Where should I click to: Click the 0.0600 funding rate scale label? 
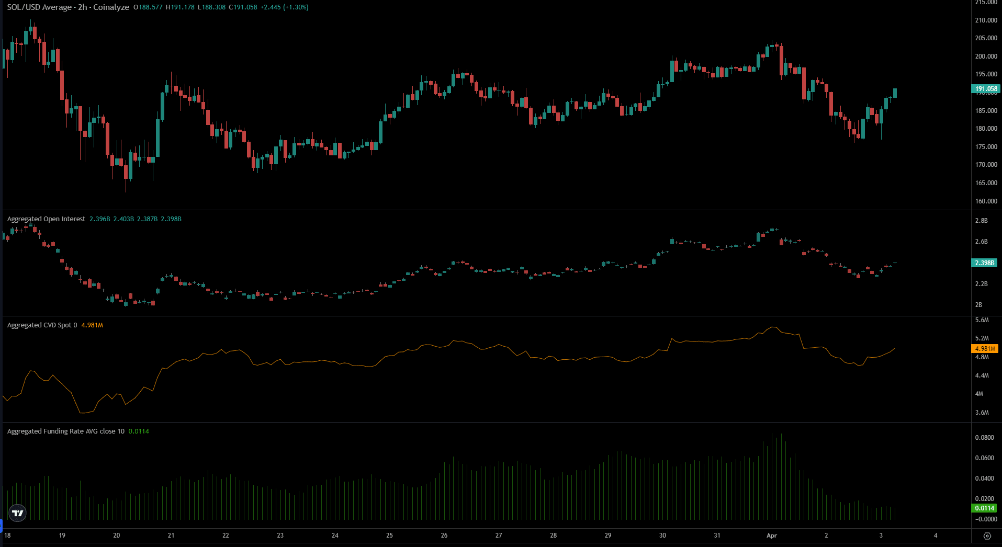[984, 458]
